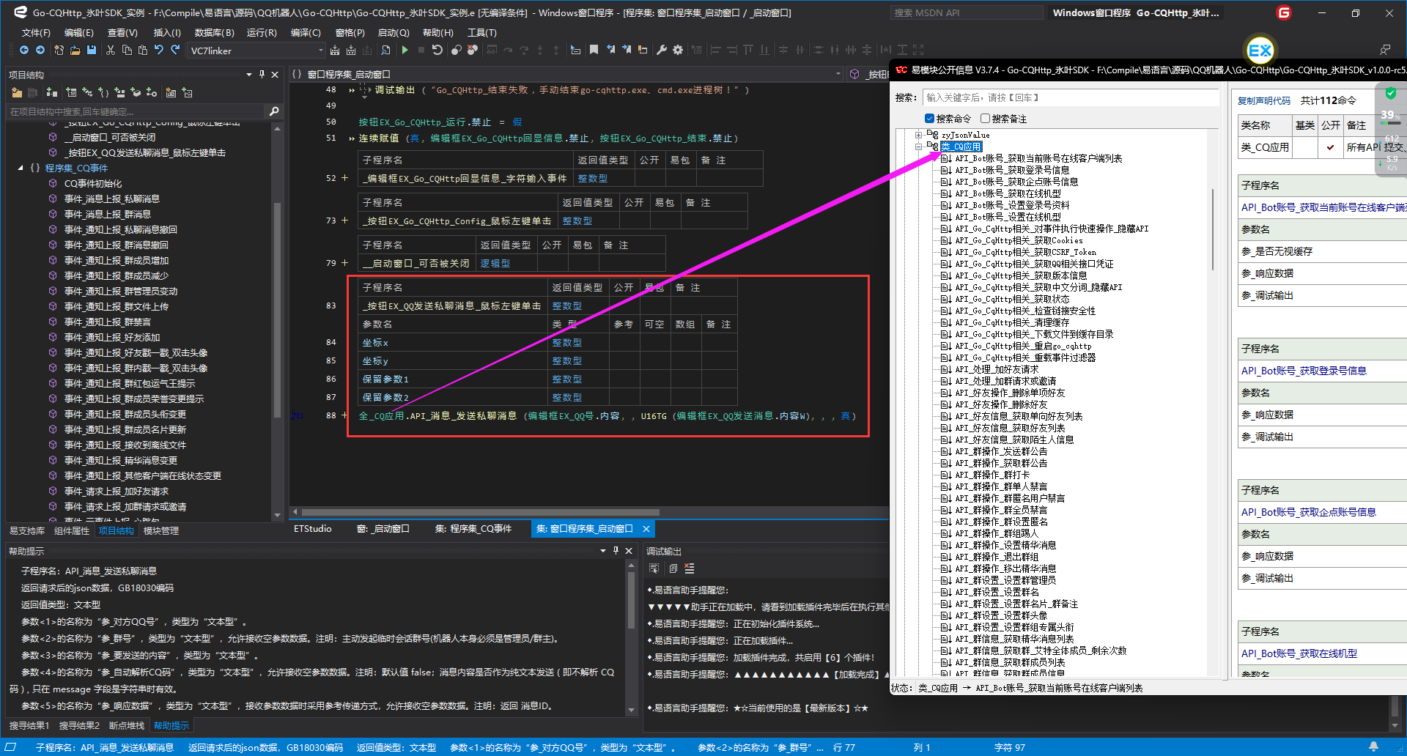Open the project structure panel options dropdown arrow

pos(249,74)
